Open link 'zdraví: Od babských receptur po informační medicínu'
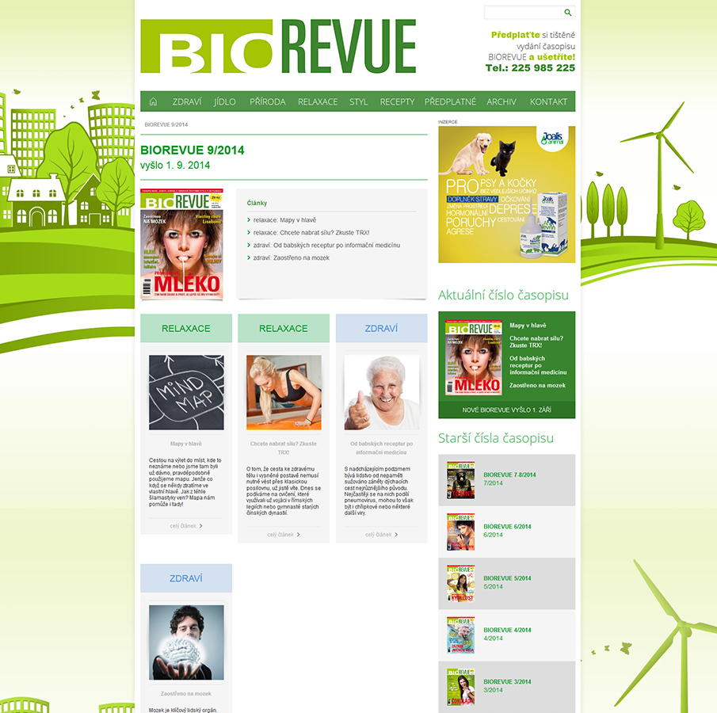This screenshot has width=717, height=713. pyautogui.click(x=326, y=245)
